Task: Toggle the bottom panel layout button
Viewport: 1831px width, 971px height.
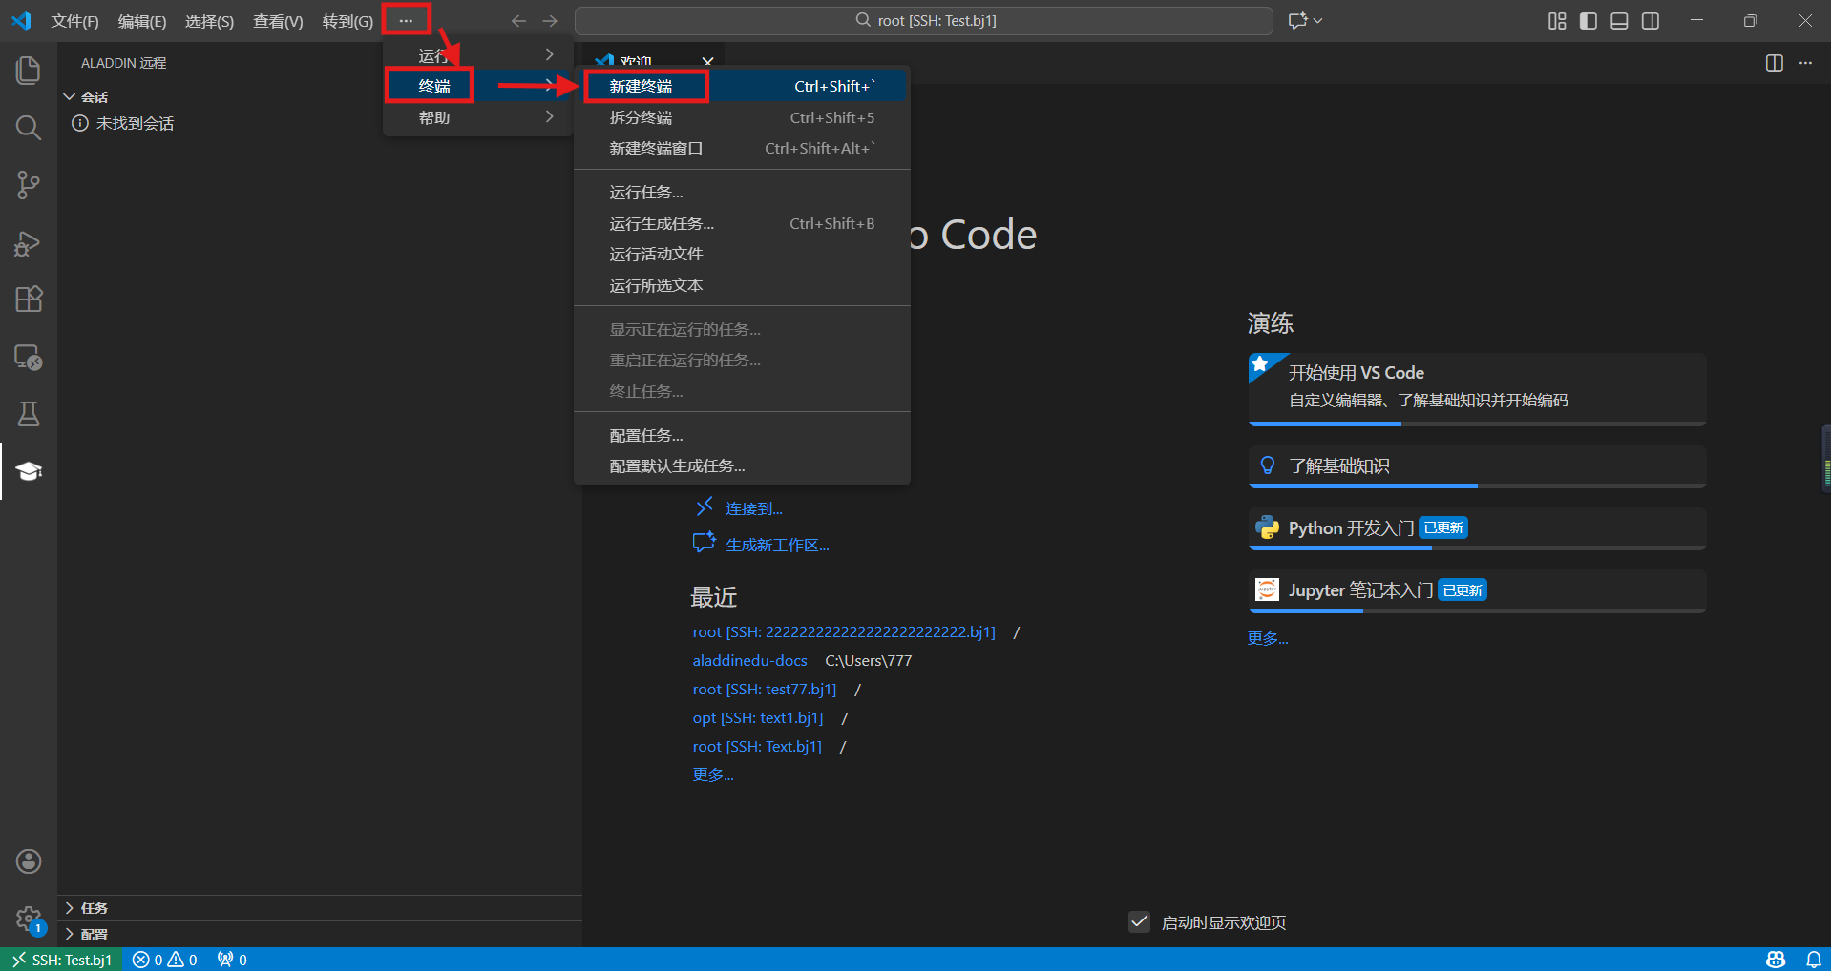Action: 1619,21
